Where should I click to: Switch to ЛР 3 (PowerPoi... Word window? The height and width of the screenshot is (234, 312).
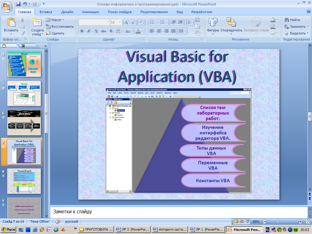tap(133, 229)
